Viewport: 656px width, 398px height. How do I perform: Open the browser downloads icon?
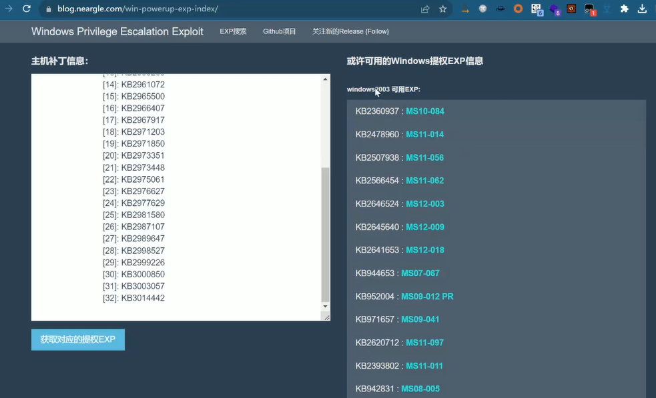point(642,9)
